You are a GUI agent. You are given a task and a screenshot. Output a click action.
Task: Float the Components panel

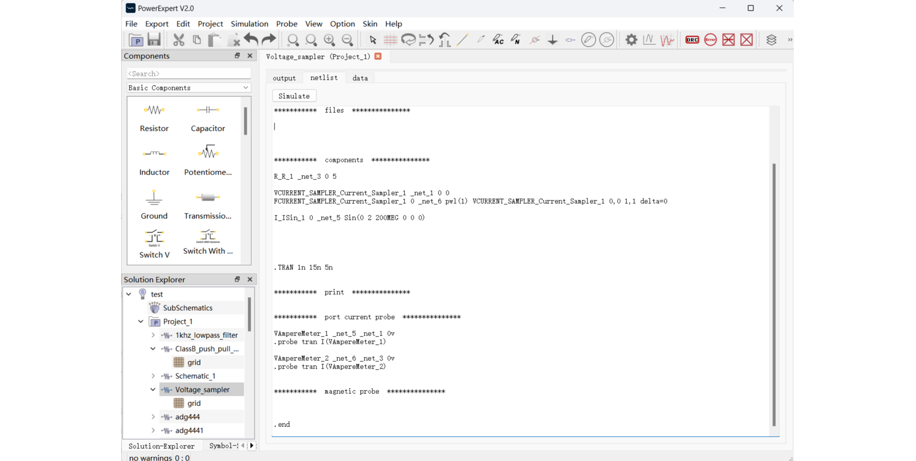pos(237,56)
